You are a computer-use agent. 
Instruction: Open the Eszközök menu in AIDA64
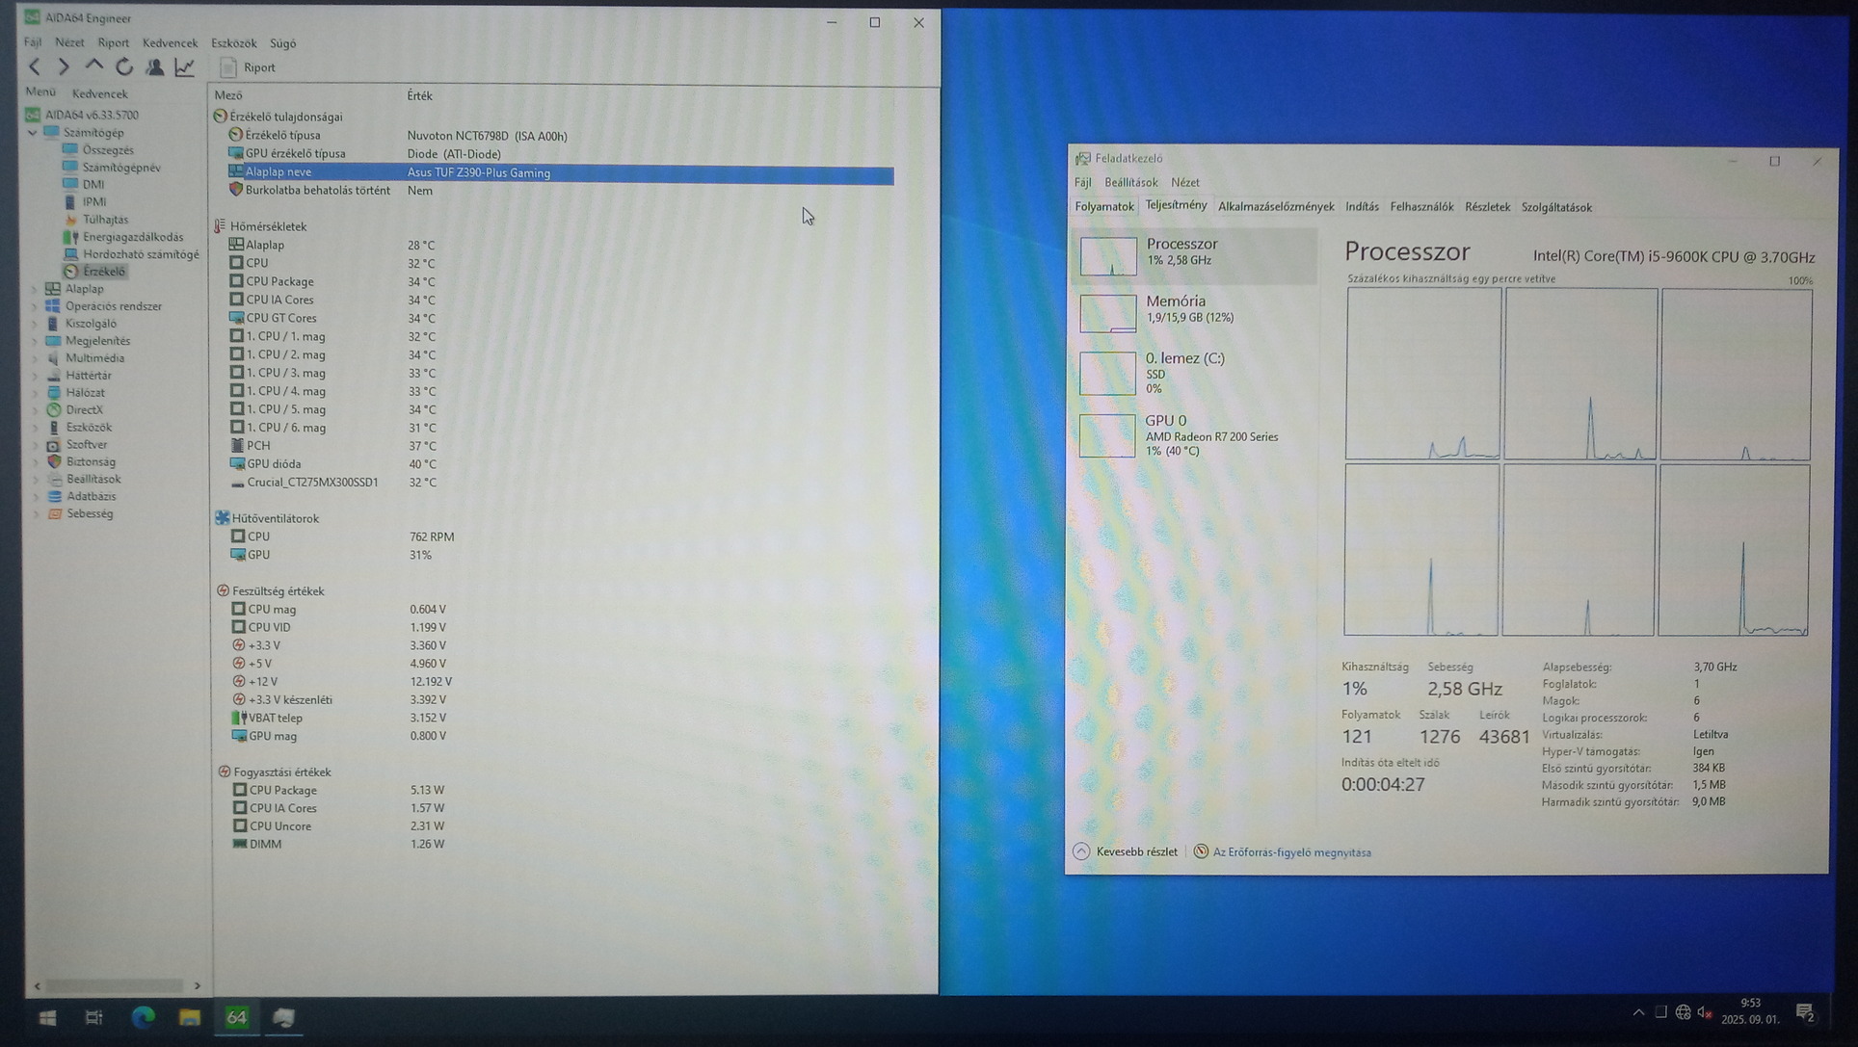coord(233,43)
